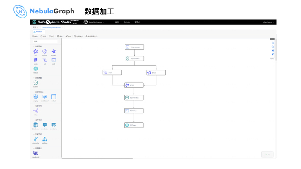The height and width of the screenshot is (169, 301).
Task: Select the eventsender node icon
Action: (54, 125)
